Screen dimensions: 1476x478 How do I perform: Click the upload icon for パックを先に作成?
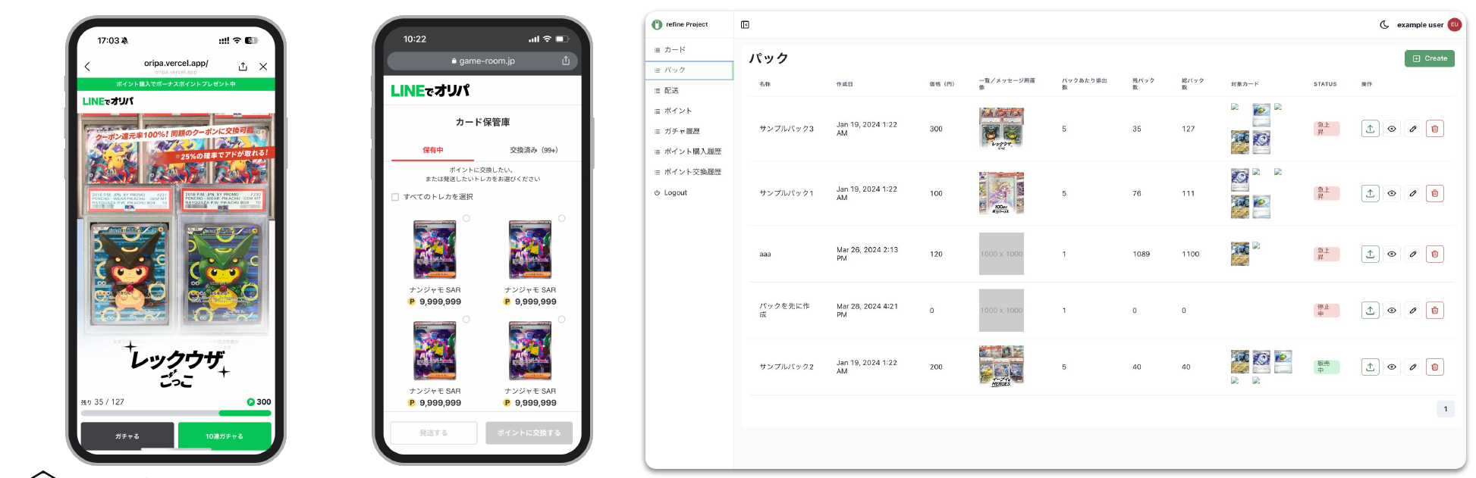click(1370, 311)
